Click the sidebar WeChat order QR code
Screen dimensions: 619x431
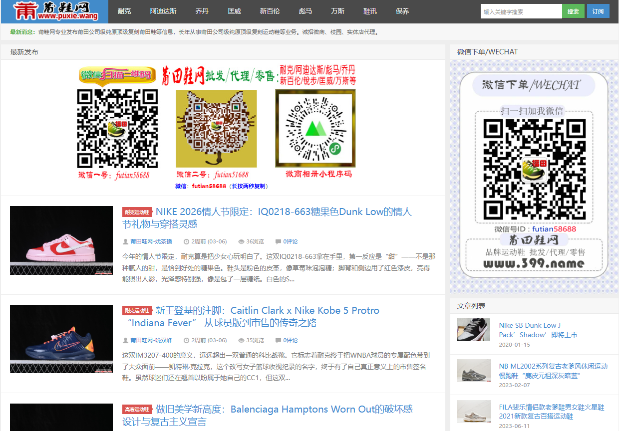[x=534, y=170]
